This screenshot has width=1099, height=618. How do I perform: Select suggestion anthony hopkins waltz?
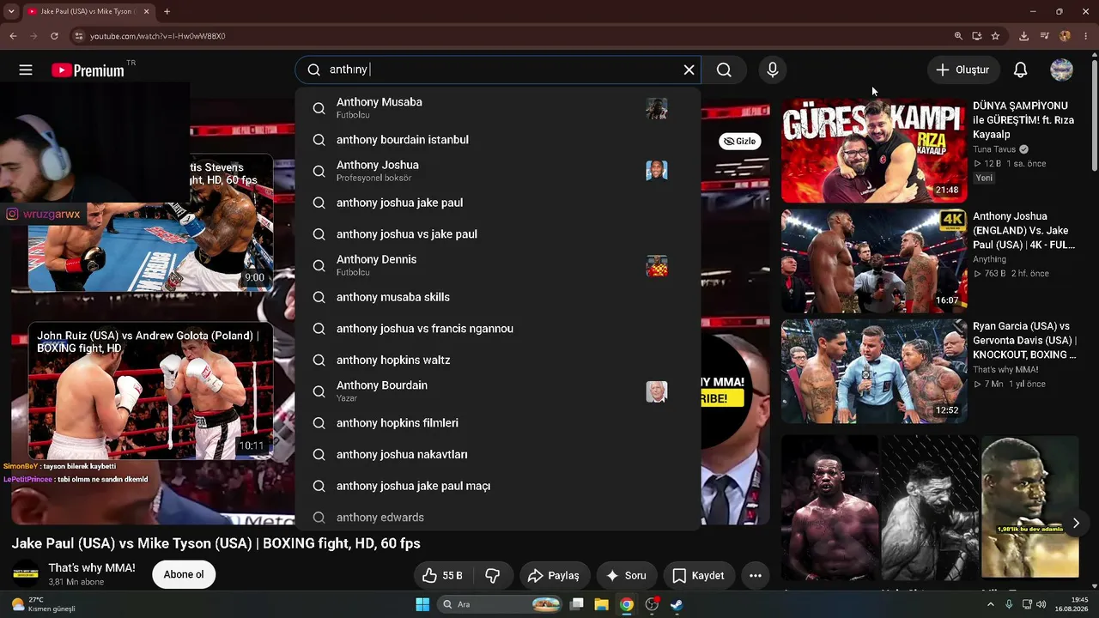[498, 360]
